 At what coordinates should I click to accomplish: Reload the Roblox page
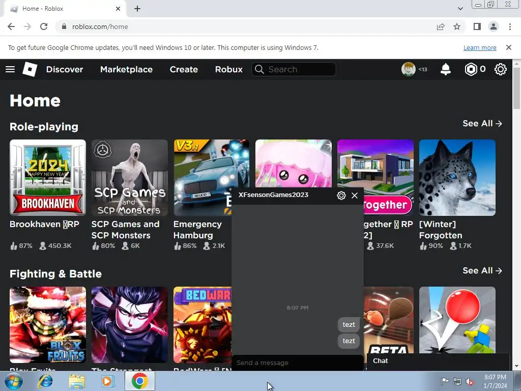[44, 26]
